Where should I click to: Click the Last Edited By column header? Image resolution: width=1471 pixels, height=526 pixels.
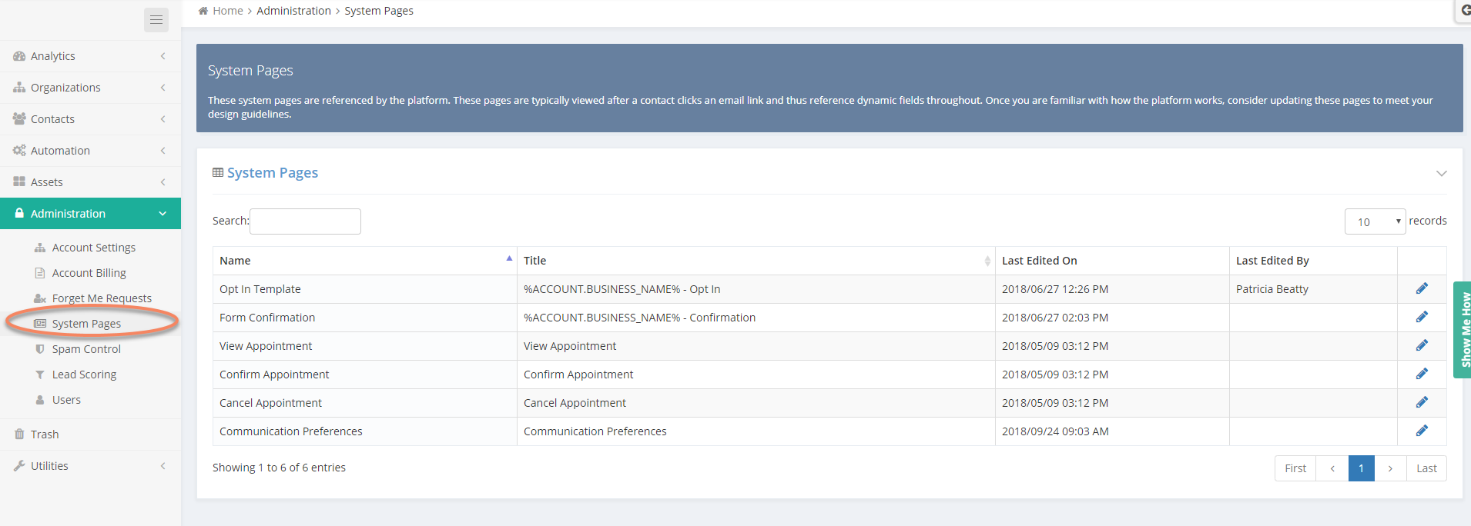tap(1313, 261)
